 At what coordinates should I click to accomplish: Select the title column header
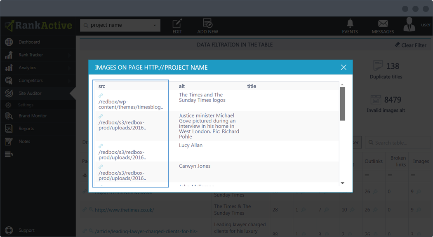pos(252,86)
